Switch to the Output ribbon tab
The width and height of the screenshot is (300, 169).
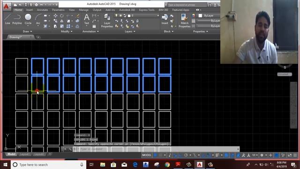(97, 10)
